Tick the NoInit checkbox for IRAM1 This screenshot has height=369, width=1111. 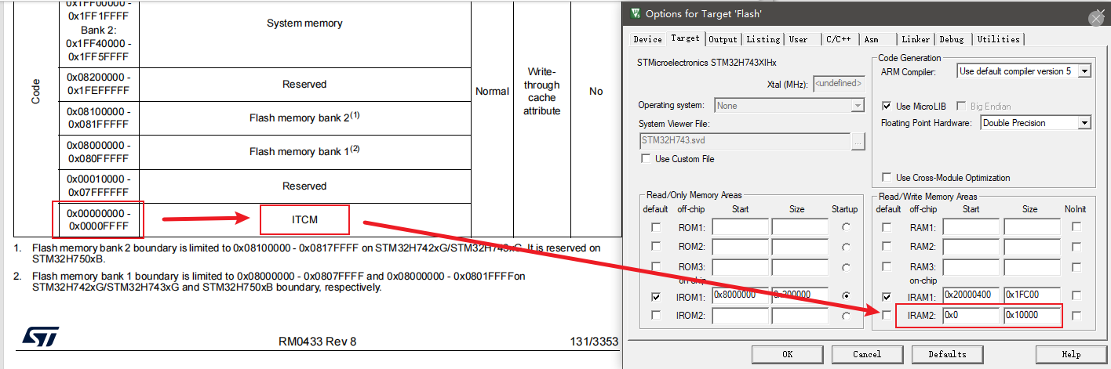(x=1076, y=295)
